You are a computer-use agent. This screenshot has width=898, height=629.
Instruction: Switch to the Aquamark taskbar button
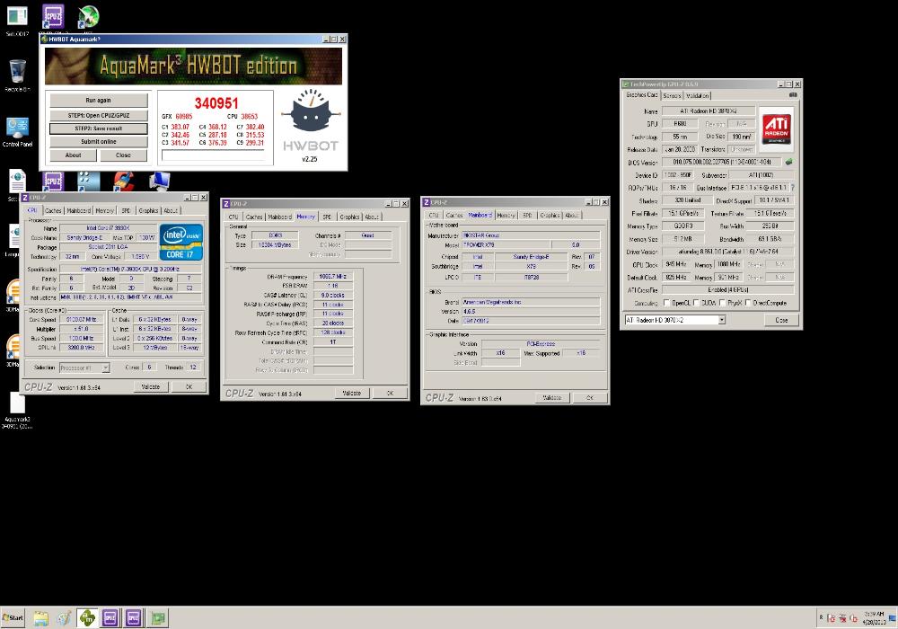click(87, 617)
